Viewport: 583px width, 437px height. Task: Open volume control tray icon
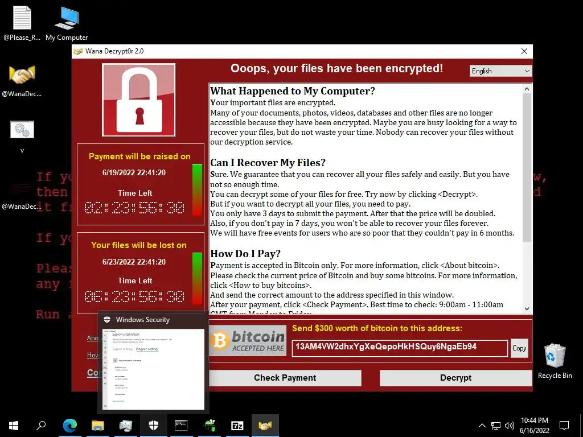pyautogui.click(x=510, y=426)
